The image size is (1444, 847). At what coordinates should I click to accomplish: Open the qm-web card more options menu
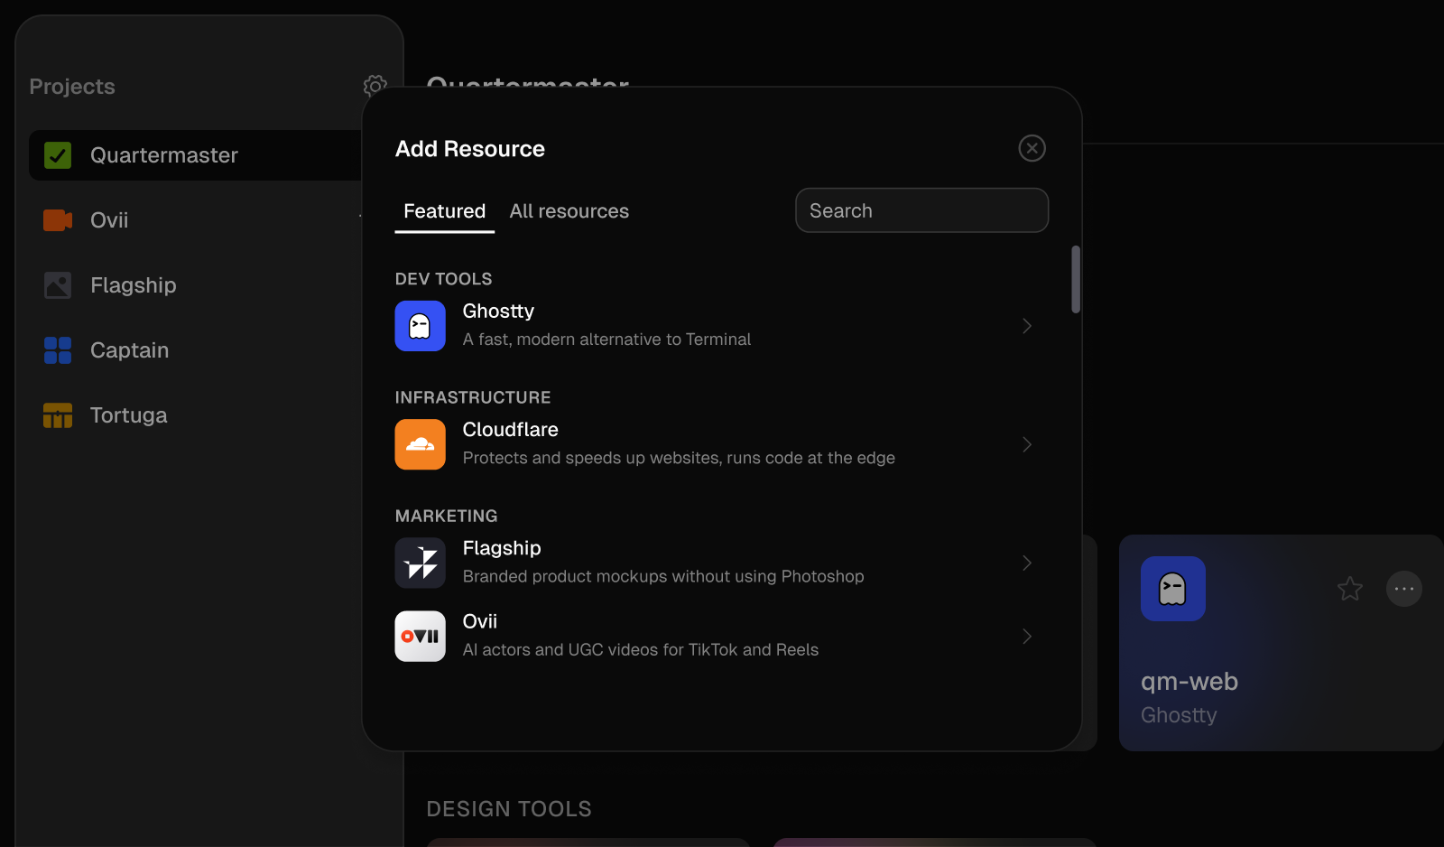1404,589
